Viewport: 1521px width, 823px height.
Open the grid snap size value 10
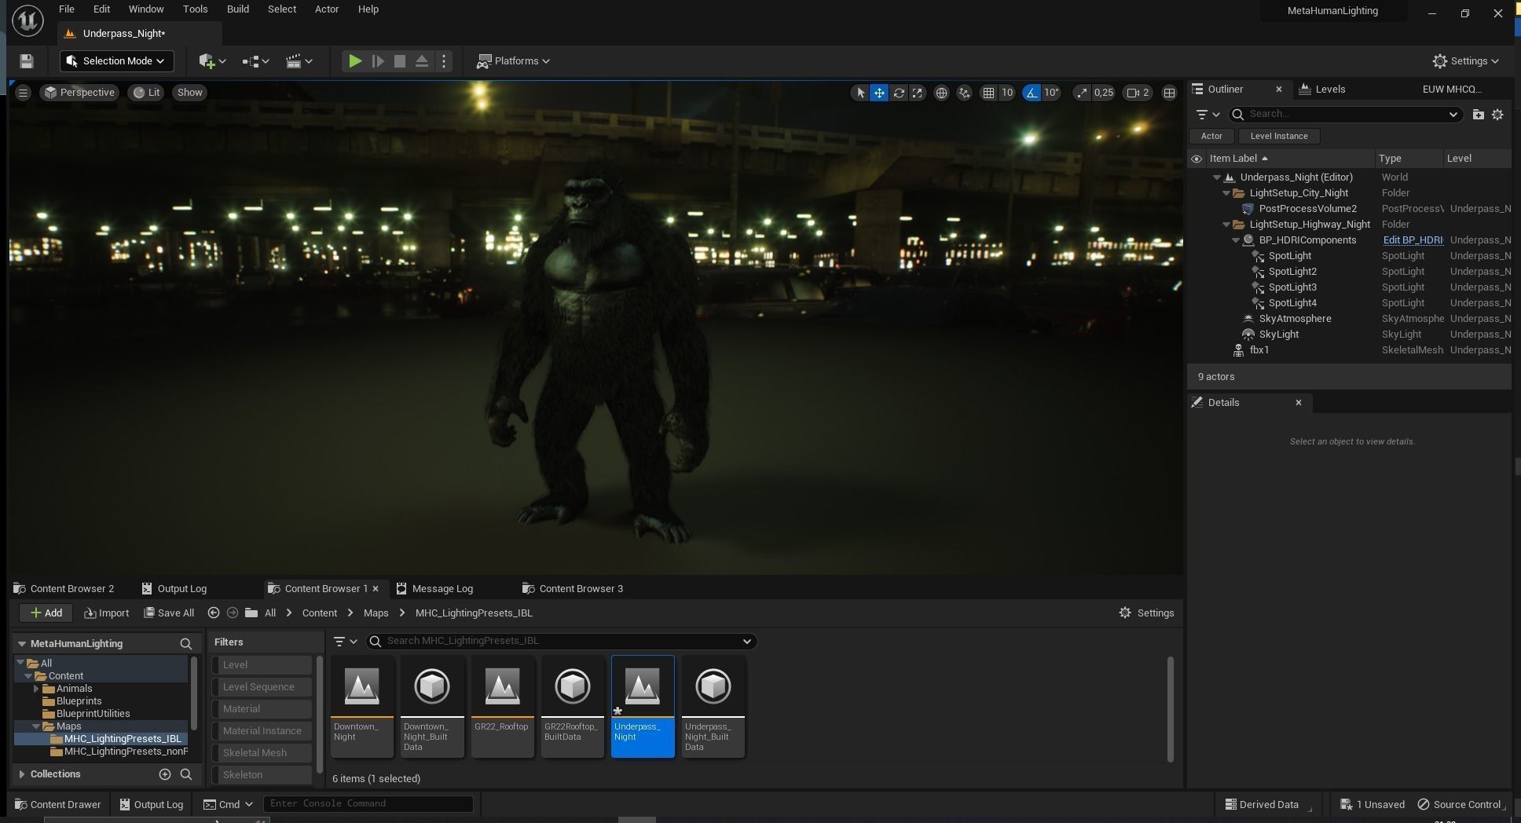[x=1006, y=93]
